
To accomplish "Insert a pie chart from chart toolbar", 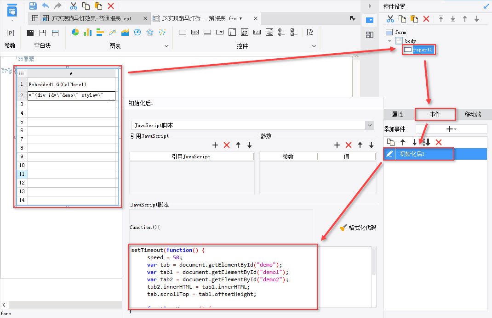I will point(75,32).
